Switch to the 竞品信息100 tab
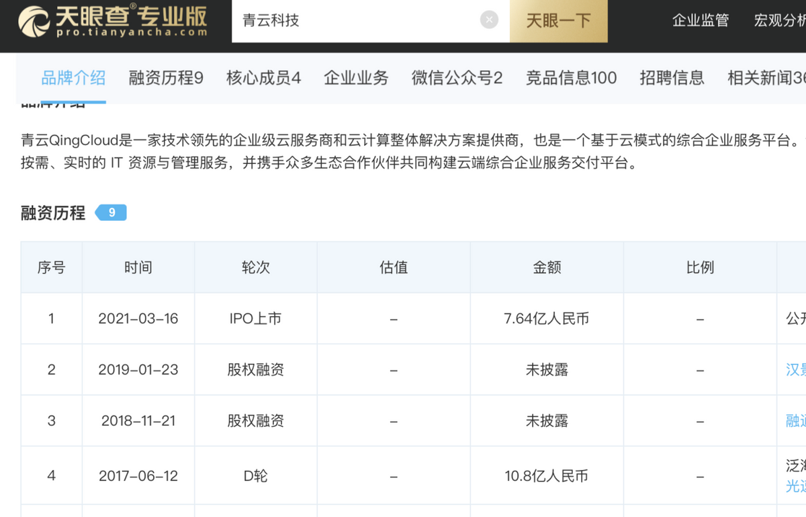Image resolution: width=806 pixels, height=517 pixels. click(x=571, y=78)
